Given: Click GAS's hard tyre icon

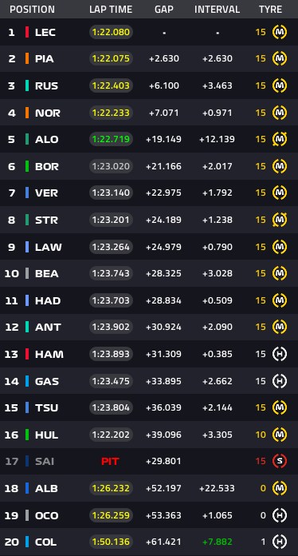Looking at the screenshot, I should tap(279, 381).
